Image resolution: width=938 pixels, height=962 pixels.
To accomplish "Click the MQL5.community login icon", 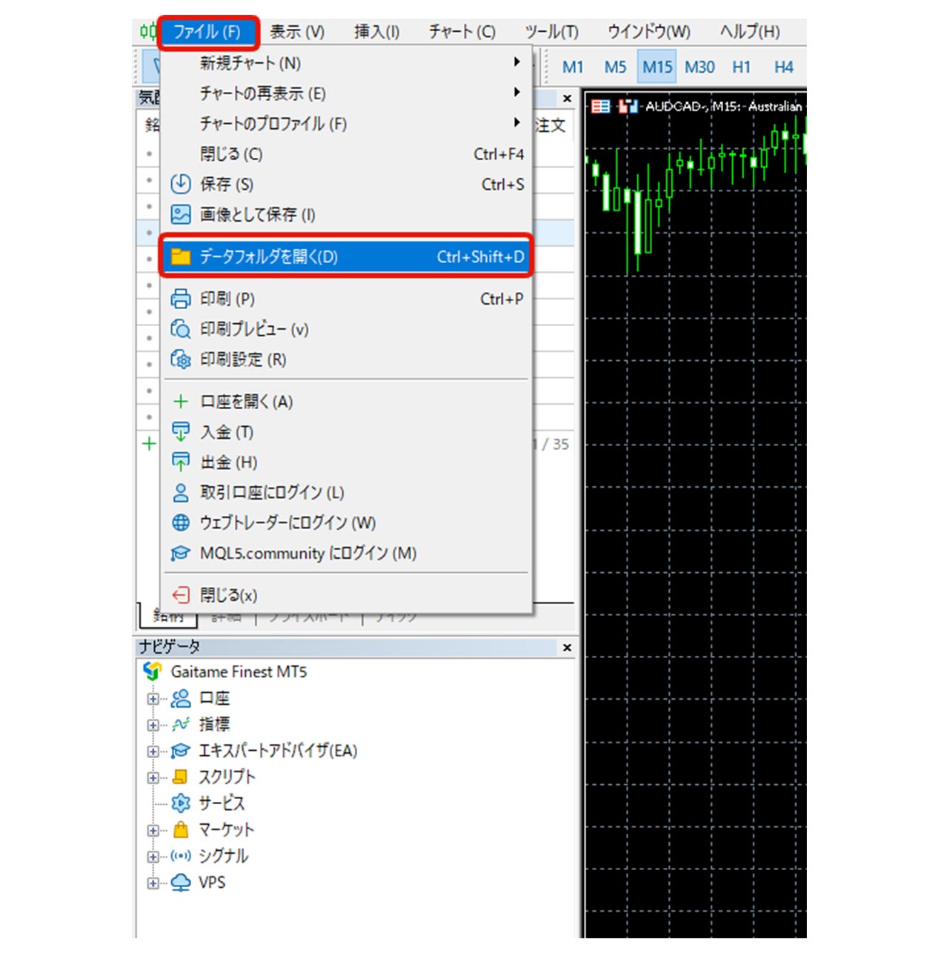I will [181, 554].
